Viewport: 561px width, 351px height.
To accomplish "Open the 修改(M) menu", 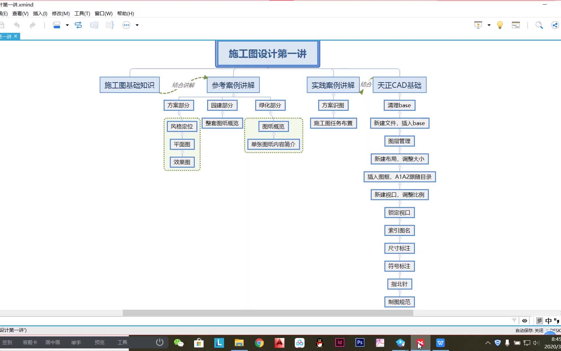I will [61, 13].
